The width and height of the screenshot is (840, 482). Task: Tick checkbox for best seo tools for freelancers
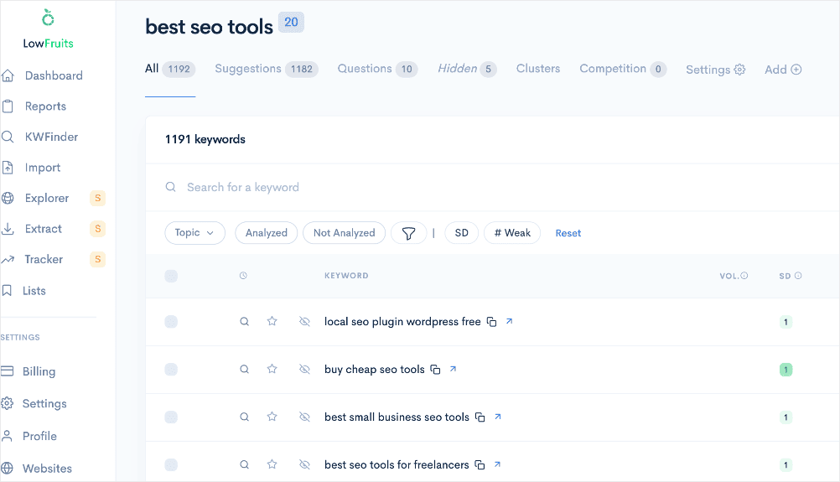coord(171,465)
